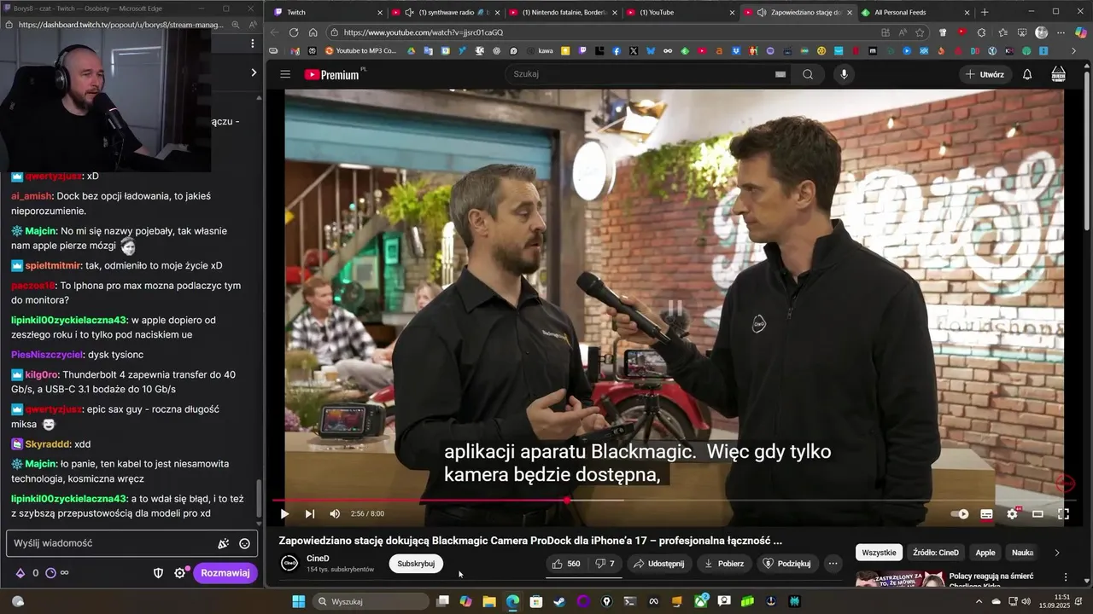Viewport: 1093px width, 614px height.
Task: Open the channel points circle icon
Action: (x=50, y=573)
